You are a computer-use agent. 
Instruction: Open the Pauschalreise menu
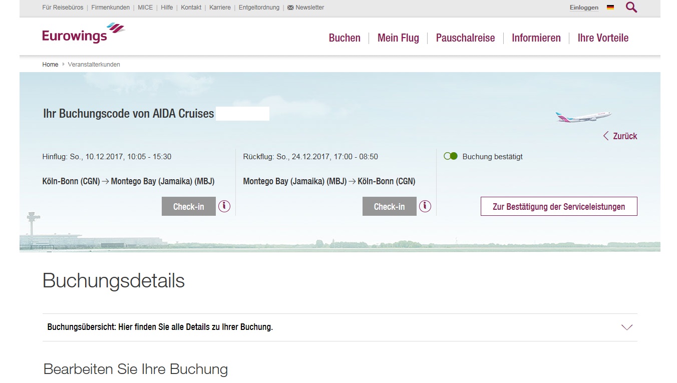465,38
